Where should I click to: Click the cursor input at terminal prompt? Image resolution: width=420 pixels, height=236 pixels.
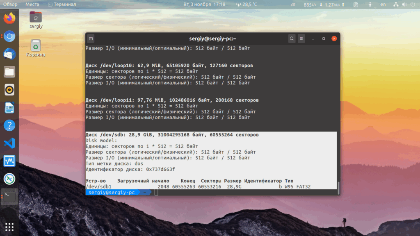pos(156,193)
